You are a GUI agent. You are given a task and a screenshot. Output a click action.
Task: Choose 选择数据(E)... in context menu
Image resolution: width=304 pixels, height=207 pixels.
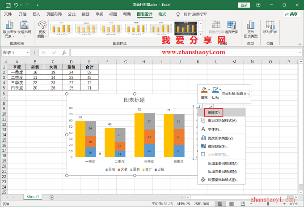click(x=222, y=147)
